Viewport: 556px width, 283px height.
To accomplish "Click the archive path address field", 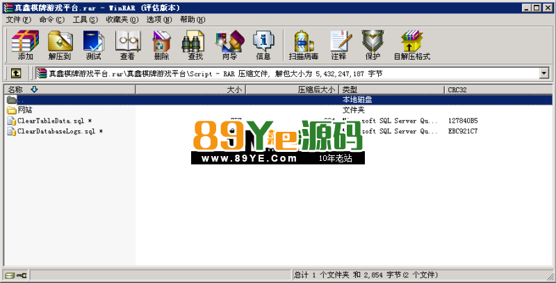I will pos(287,74).
